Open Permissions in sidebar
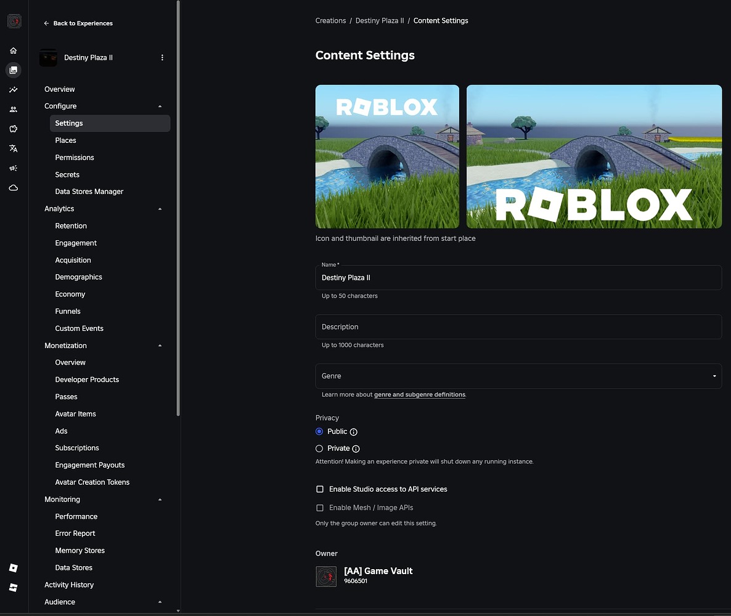Image resolution: width=731 pixels, height=616 pixels. click(x=75, y=158)
